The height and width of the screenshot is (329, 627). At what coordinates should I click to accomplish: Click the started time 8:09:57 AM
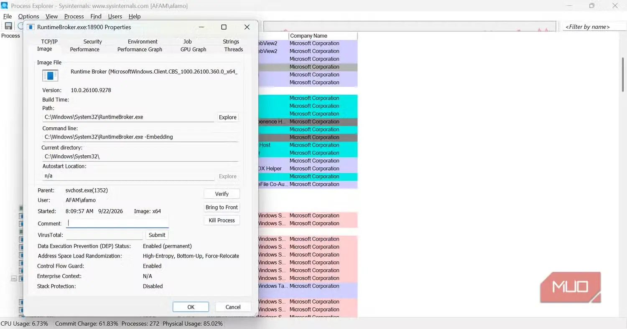pyautogui.click(x=79, y=211)
